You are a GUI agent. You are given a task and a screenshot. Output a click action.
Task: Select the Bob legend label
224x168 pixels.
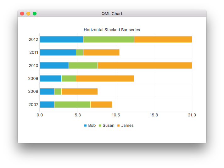click(92, 126)
